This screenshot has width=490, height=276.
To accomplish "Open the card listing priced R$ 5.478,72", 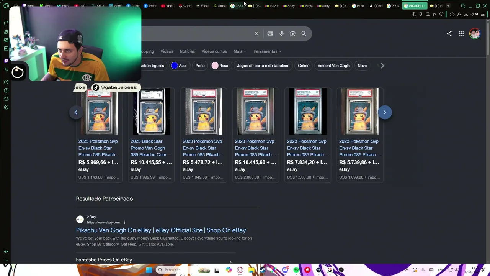I will [203, 135].
